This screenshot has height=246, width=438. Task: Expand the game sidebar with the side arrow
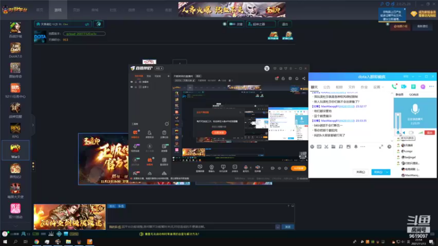pos(33,125)
